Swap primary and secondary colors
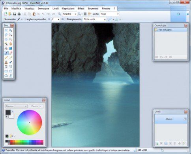 12,111
